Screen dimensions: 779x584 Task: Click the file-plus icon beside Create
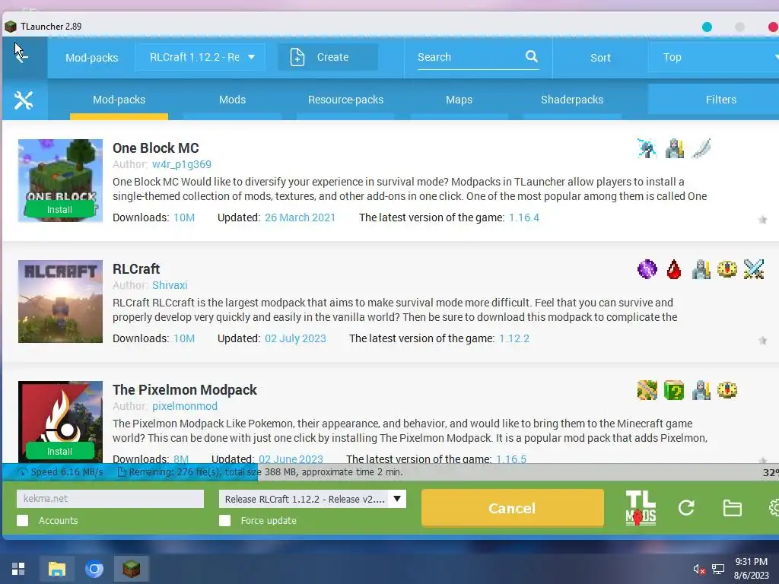(x=297, y=57)
